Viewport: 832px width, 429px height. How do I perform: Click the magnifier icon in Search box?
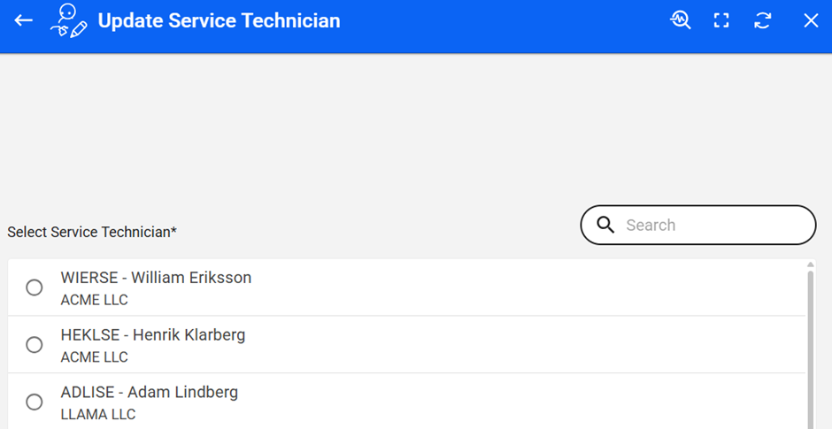coord(605,225)
